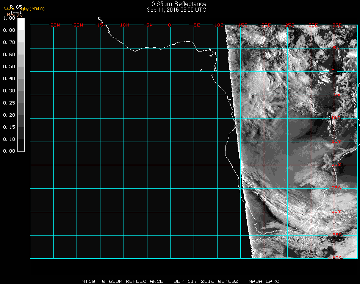Click the 0.80 colorbar tick label

point(9,30)
